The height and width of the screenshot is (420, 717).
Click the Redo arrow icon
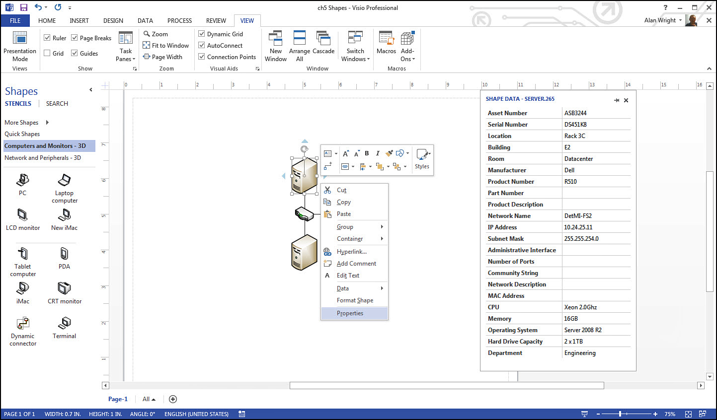coord(58,7)
